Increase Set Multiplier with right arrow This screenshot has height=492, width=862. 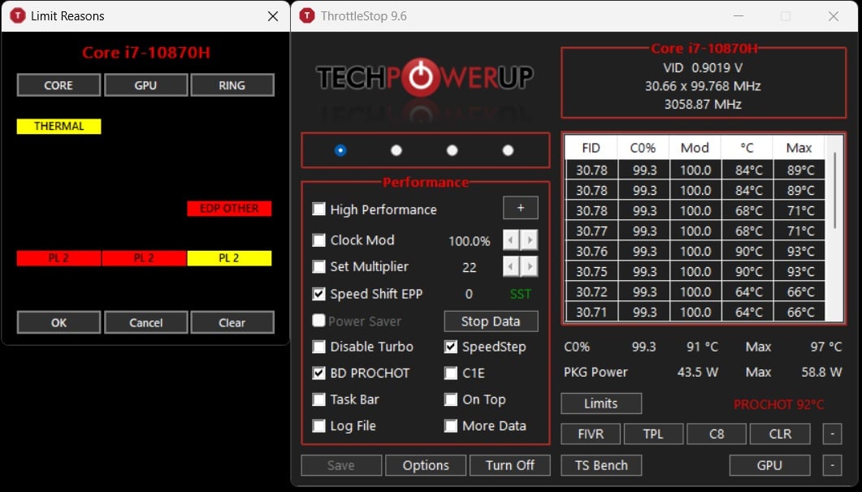click(530, 267)
